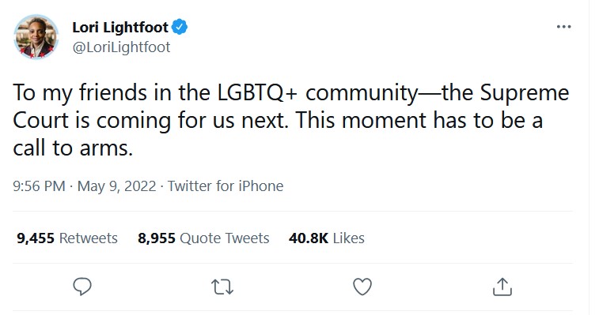This screenshot has height=315, width=599.
Task: Open the 9:56 PM timestamp link
Action: point(39,186)
